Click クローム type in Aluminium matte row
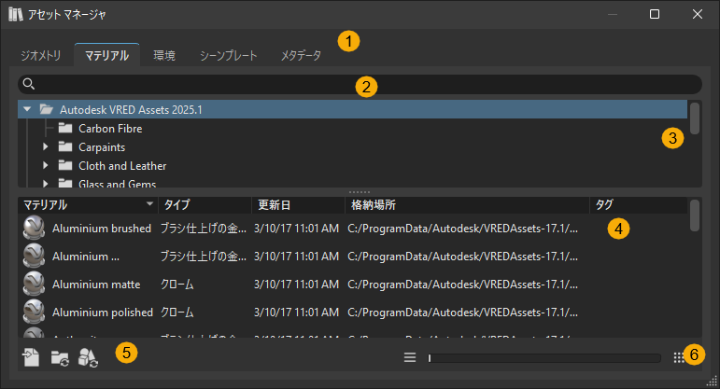720x389 pixels. pyautogui.click(x=176, y=285)
